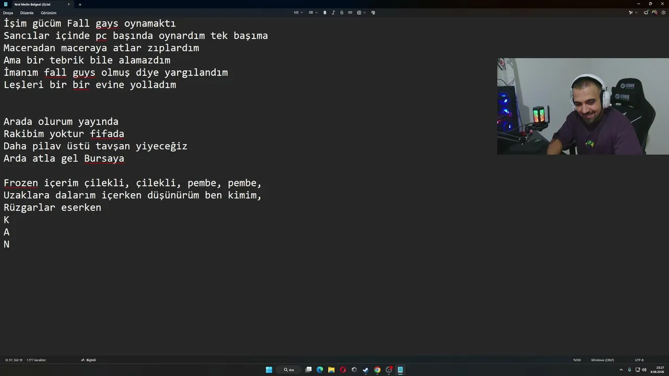Click the line "Maceradan maceraya atlar zıplardım"
669x376 pixels.
point(101,48)
